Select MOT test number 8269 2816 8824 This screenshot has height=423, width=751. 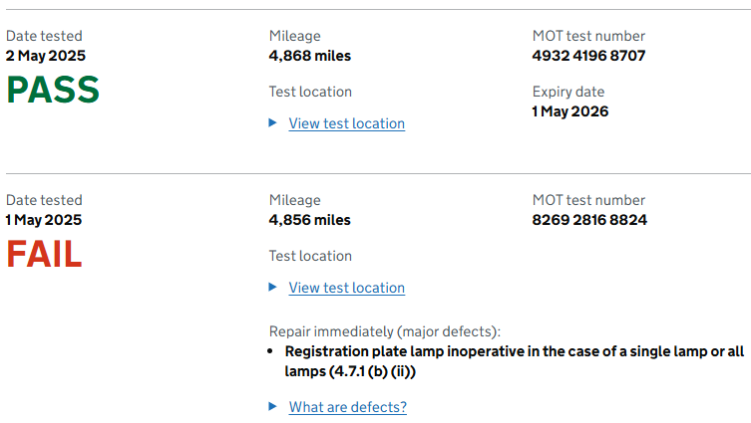[x=589, y=220]
